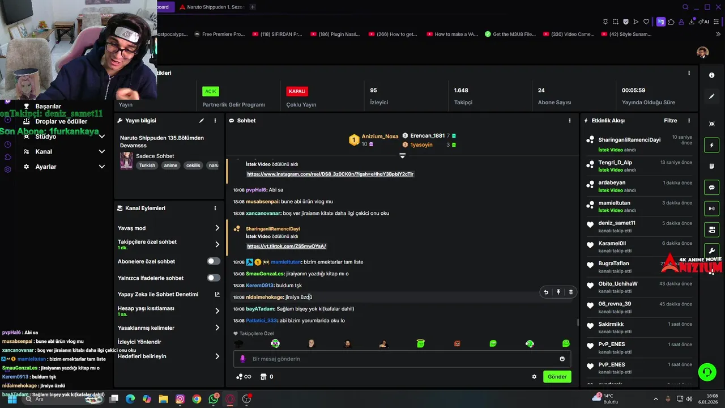Expand Hedefleri belirleyin options
The height and width of the screenshot is (408, 725).
tap(217, 356)
